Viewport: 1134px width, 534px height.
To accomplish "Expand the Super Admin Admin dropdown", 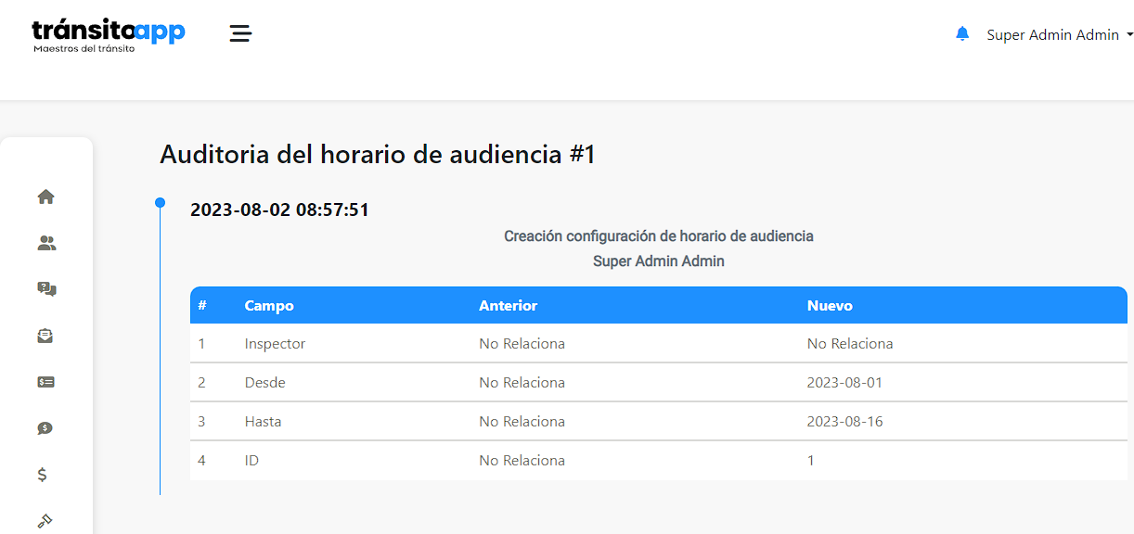I will (x=1060, y=35).
